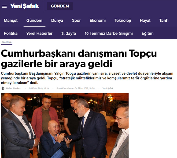Open the Politika subcategory link
This screenshot has width=177, height=158.
[11, 33]
